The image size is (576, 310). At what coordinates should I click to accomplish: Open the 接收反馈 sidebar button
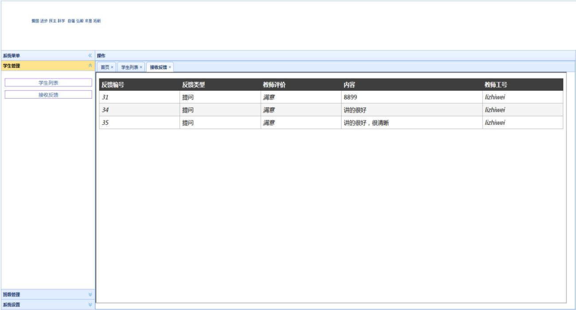48,94
